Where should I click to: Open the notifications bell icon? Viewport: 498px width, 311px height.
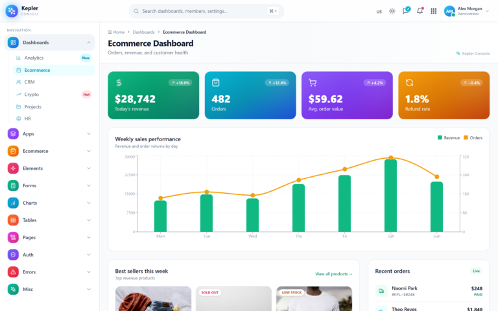click(420, 11)
